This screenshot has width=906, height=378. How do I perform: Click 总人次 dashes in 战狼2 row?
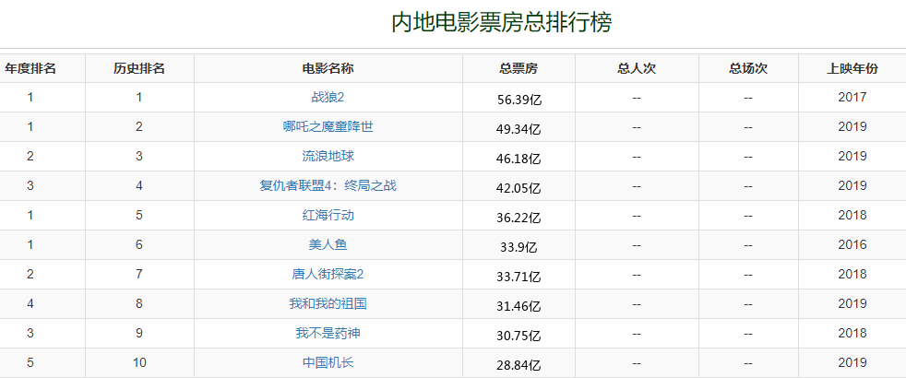coord(637,98)
